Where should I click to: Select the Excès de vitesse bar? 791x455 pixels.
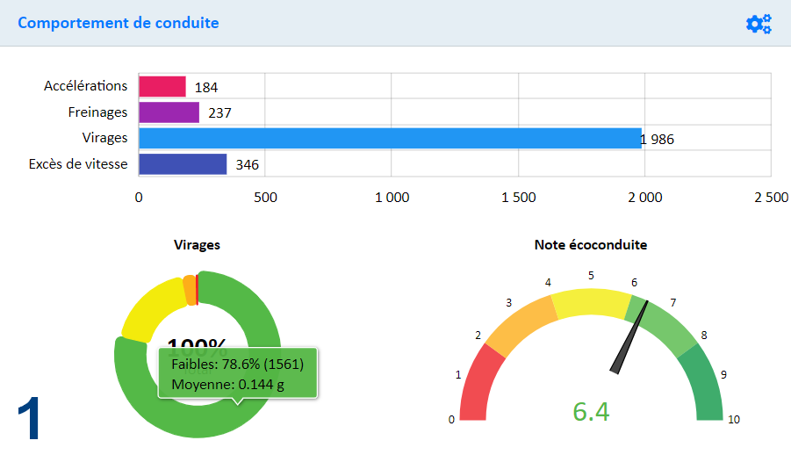[x=183, y=164]
